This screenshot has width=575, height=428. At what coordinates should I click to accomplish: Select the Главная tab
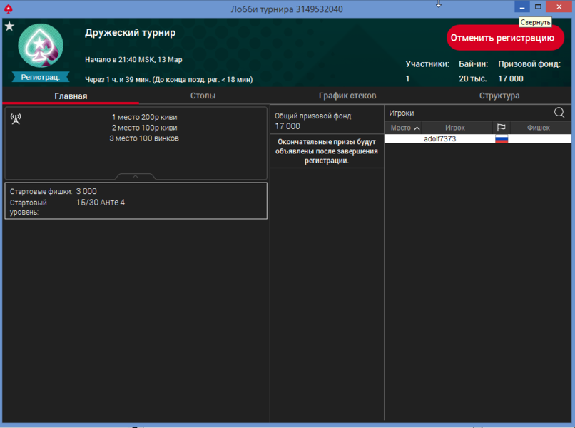tap(71, 96)
